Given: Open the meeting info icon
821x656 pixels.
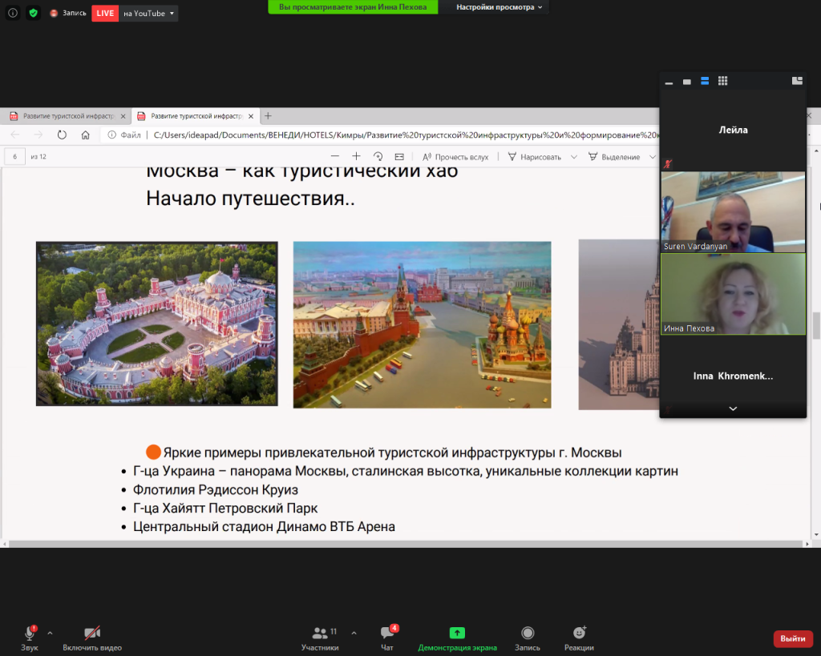Looking at the screenshot, I should click(x=13, y=13).
